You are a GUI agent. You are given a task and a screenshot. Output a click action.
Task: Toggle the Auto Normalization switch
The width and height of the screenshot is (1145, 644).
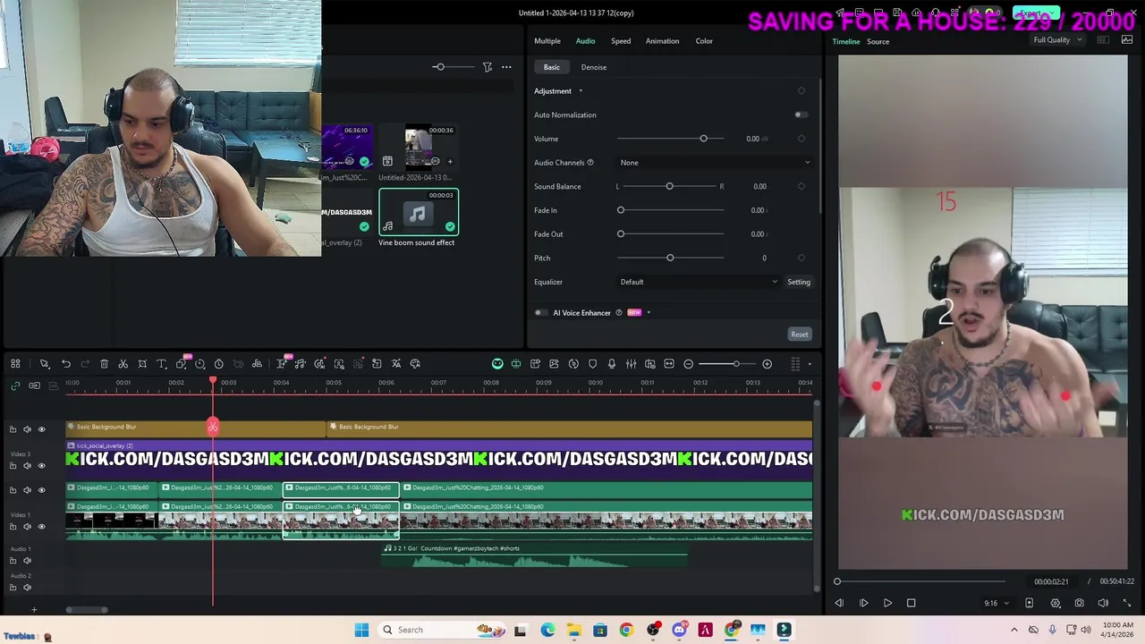(x=801, y=114)
